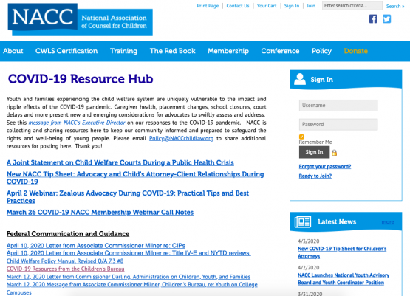Click the Search » button
The image size is (410, 296).
coord(395,6)
